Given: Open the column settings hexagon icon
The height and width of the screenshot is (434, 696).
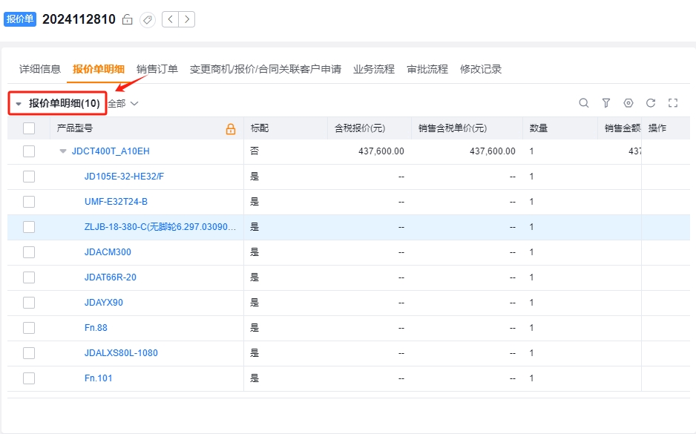Looking at the screenshot, I should coord(628,103).
